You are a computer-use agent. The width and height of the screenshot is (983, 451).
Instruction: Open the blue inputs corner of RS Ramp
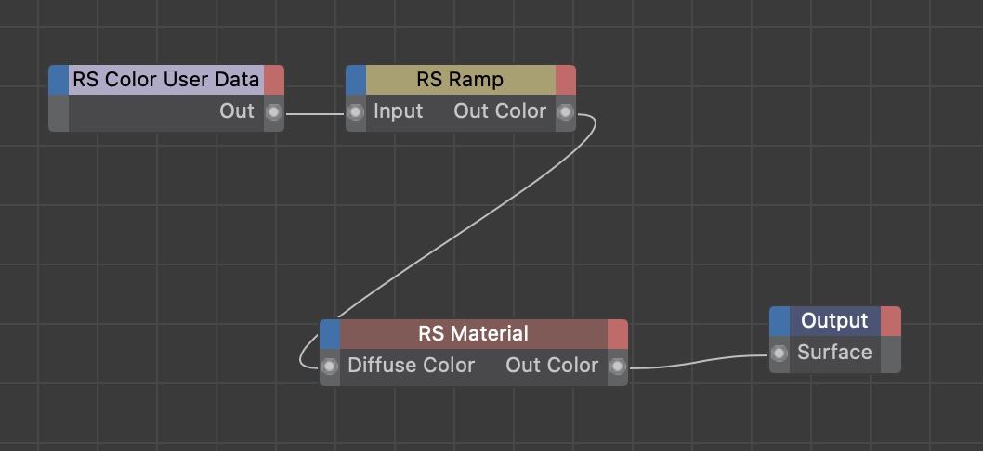(356, 80)
